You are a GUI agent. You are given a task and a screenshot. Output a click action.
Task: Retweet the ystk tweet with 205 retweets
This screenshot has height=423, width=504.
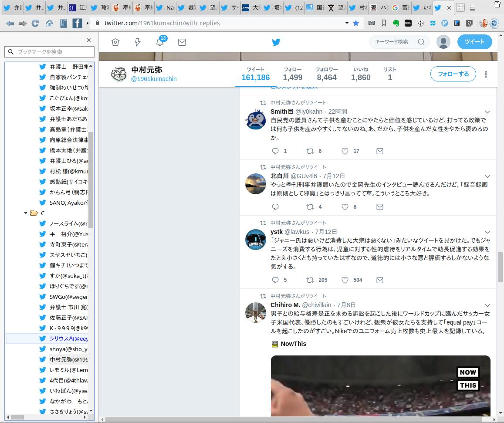(310, 280)
